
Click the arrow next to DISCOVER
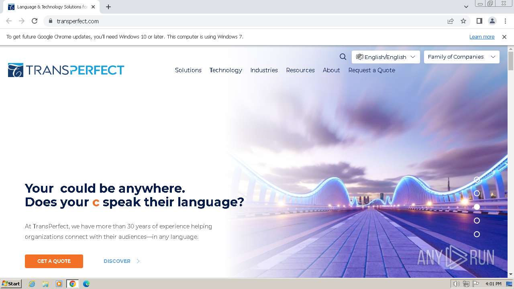[x=138, y=261]
